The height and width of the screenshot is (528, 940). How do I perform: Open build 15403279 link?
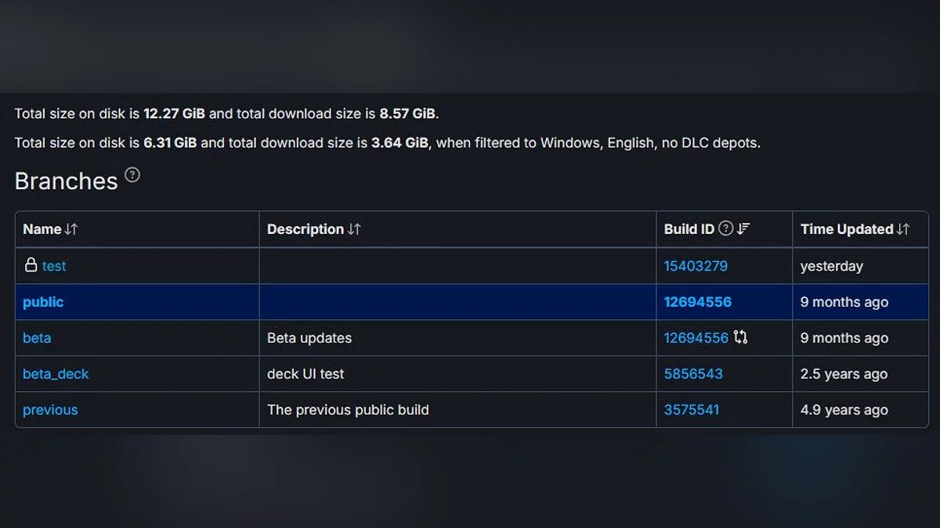point(696,266)
